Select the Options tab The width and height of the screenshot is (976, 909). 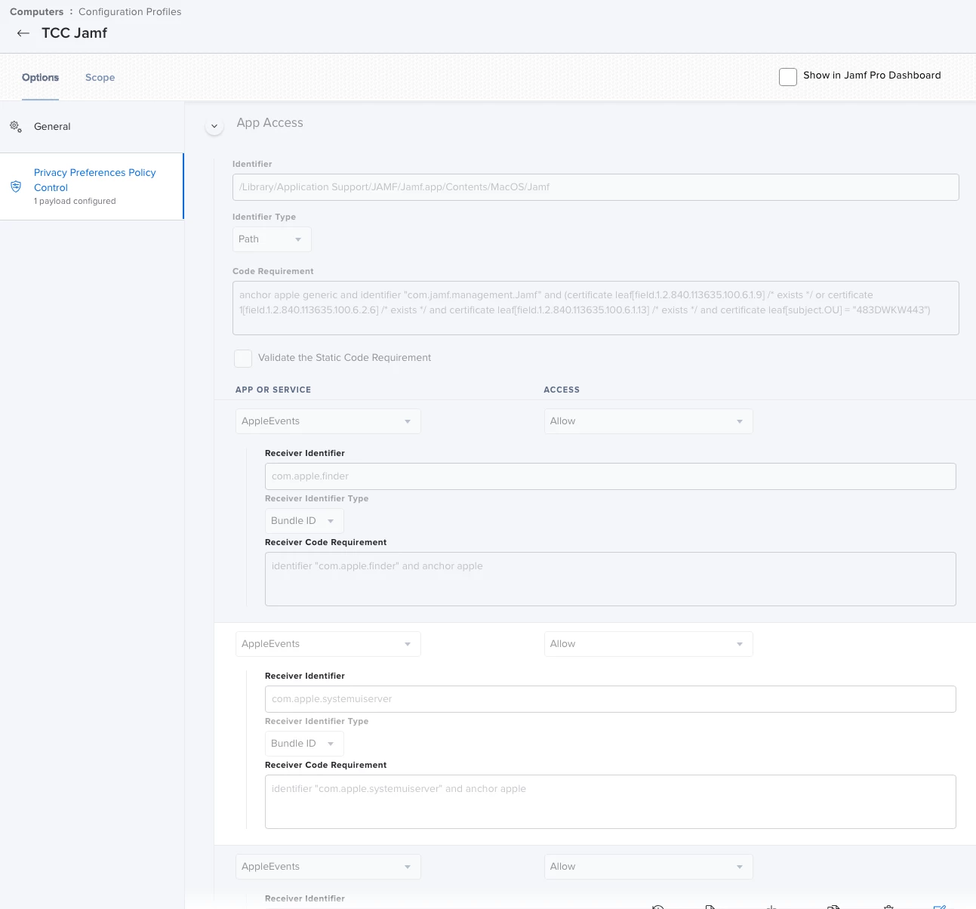40,78
